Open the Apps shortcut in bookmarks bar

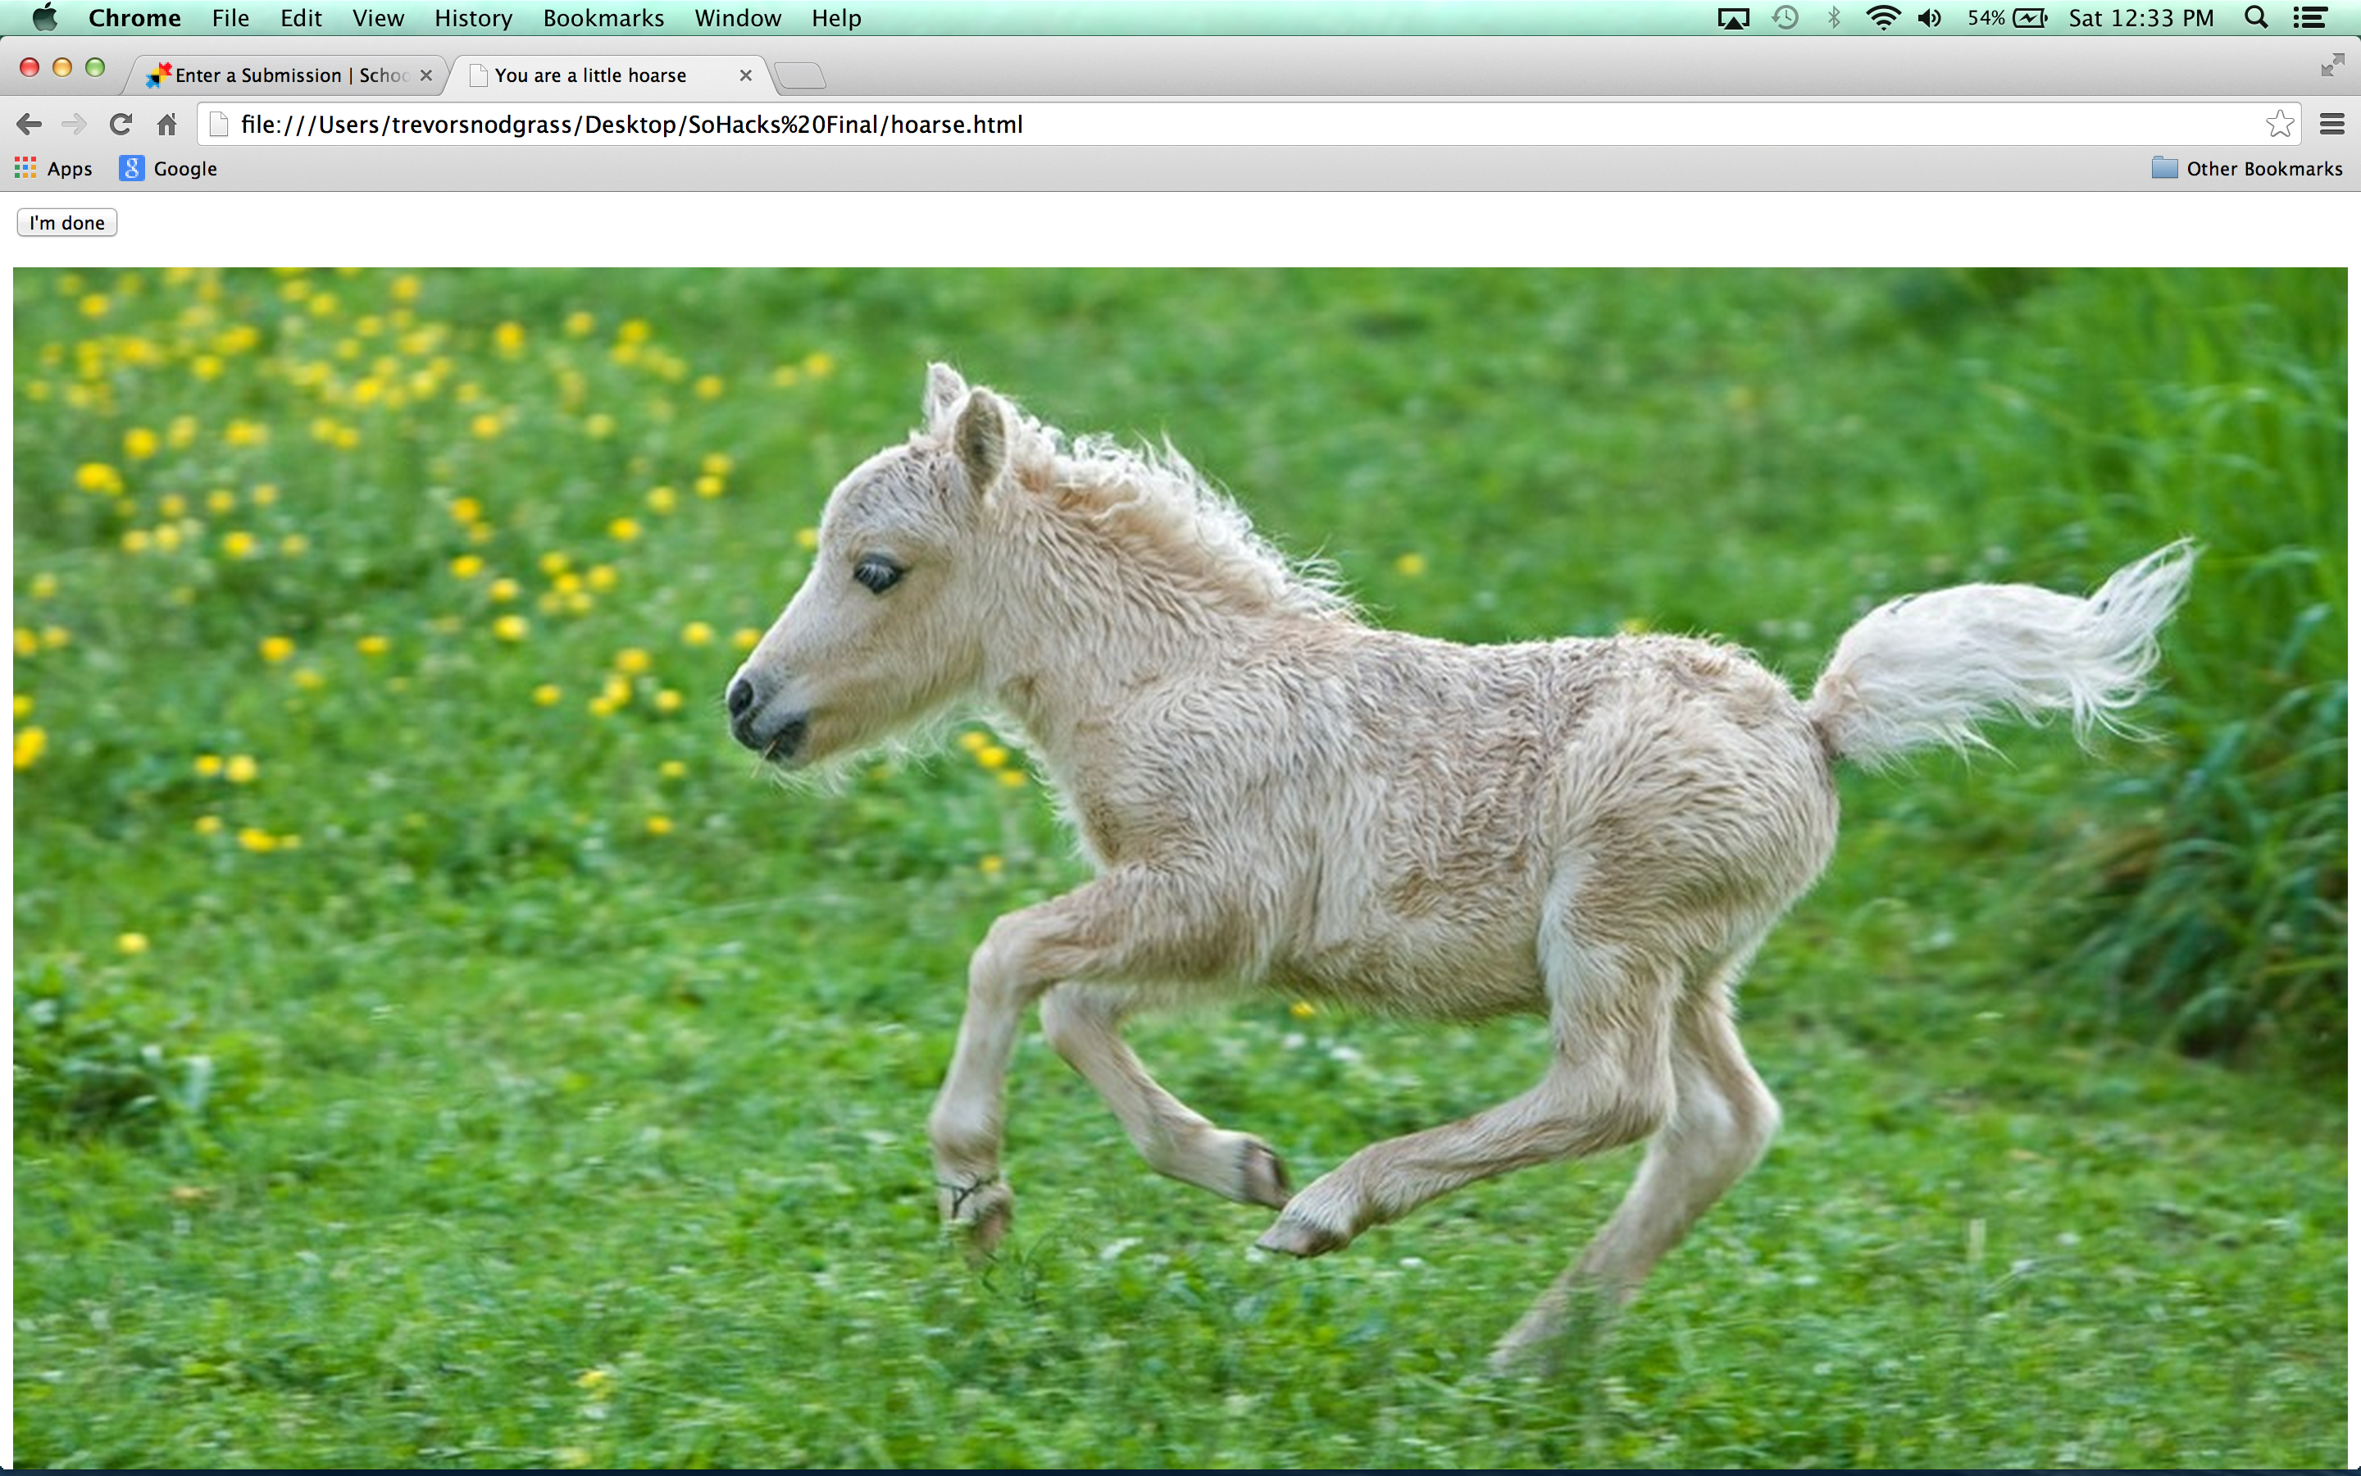[x=53, y=169]
